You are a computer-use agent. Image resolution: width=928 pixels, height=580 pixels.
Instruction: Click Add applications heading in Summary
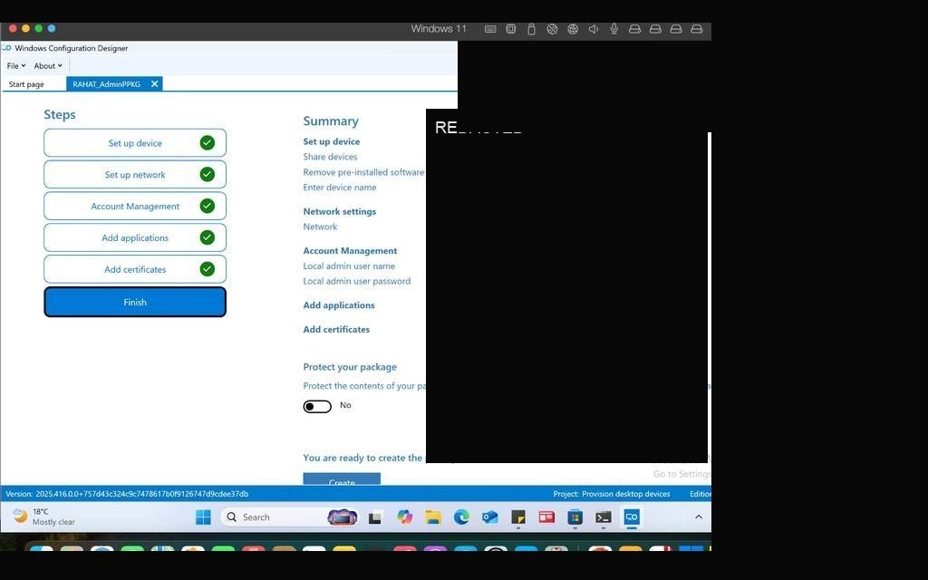coord(339,305)
